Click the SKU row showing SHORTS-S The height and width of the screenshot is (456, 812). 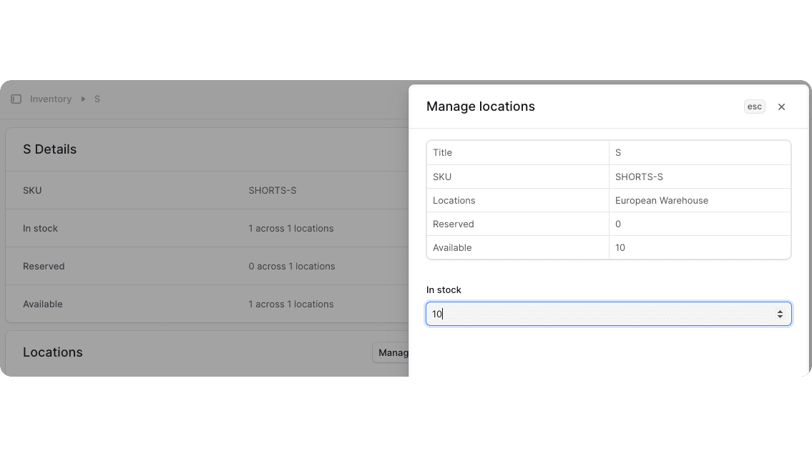click(608, 177)
